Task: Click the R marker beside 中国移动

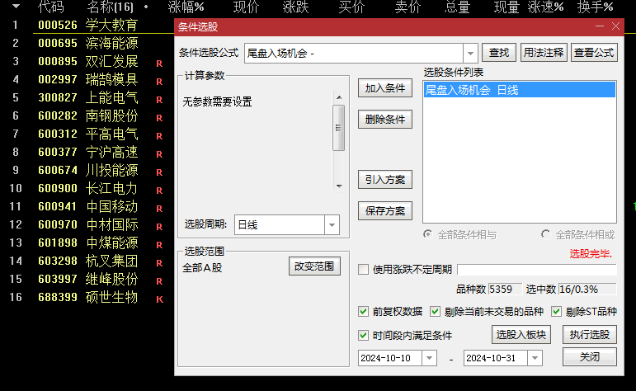Action: click(159, 209)
